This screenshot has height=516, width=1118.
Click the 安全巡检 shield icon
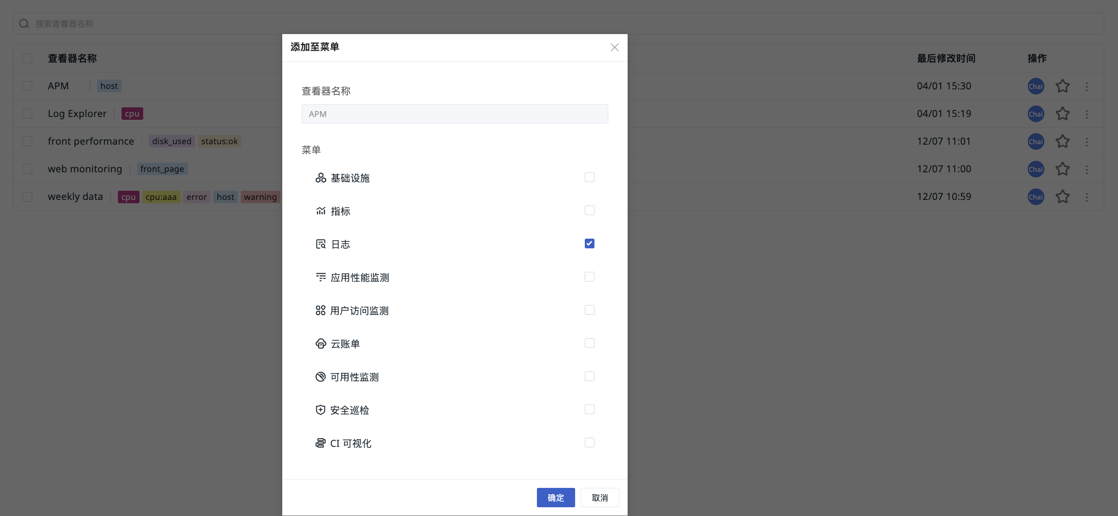click(320, 410)
